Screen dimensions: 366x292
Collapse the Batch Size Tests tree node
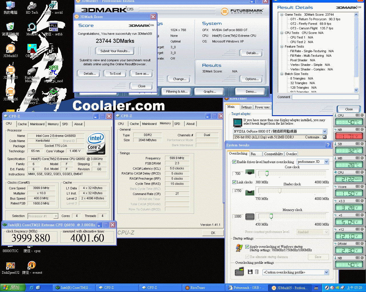pyautogui.click(x=282, y=74)
